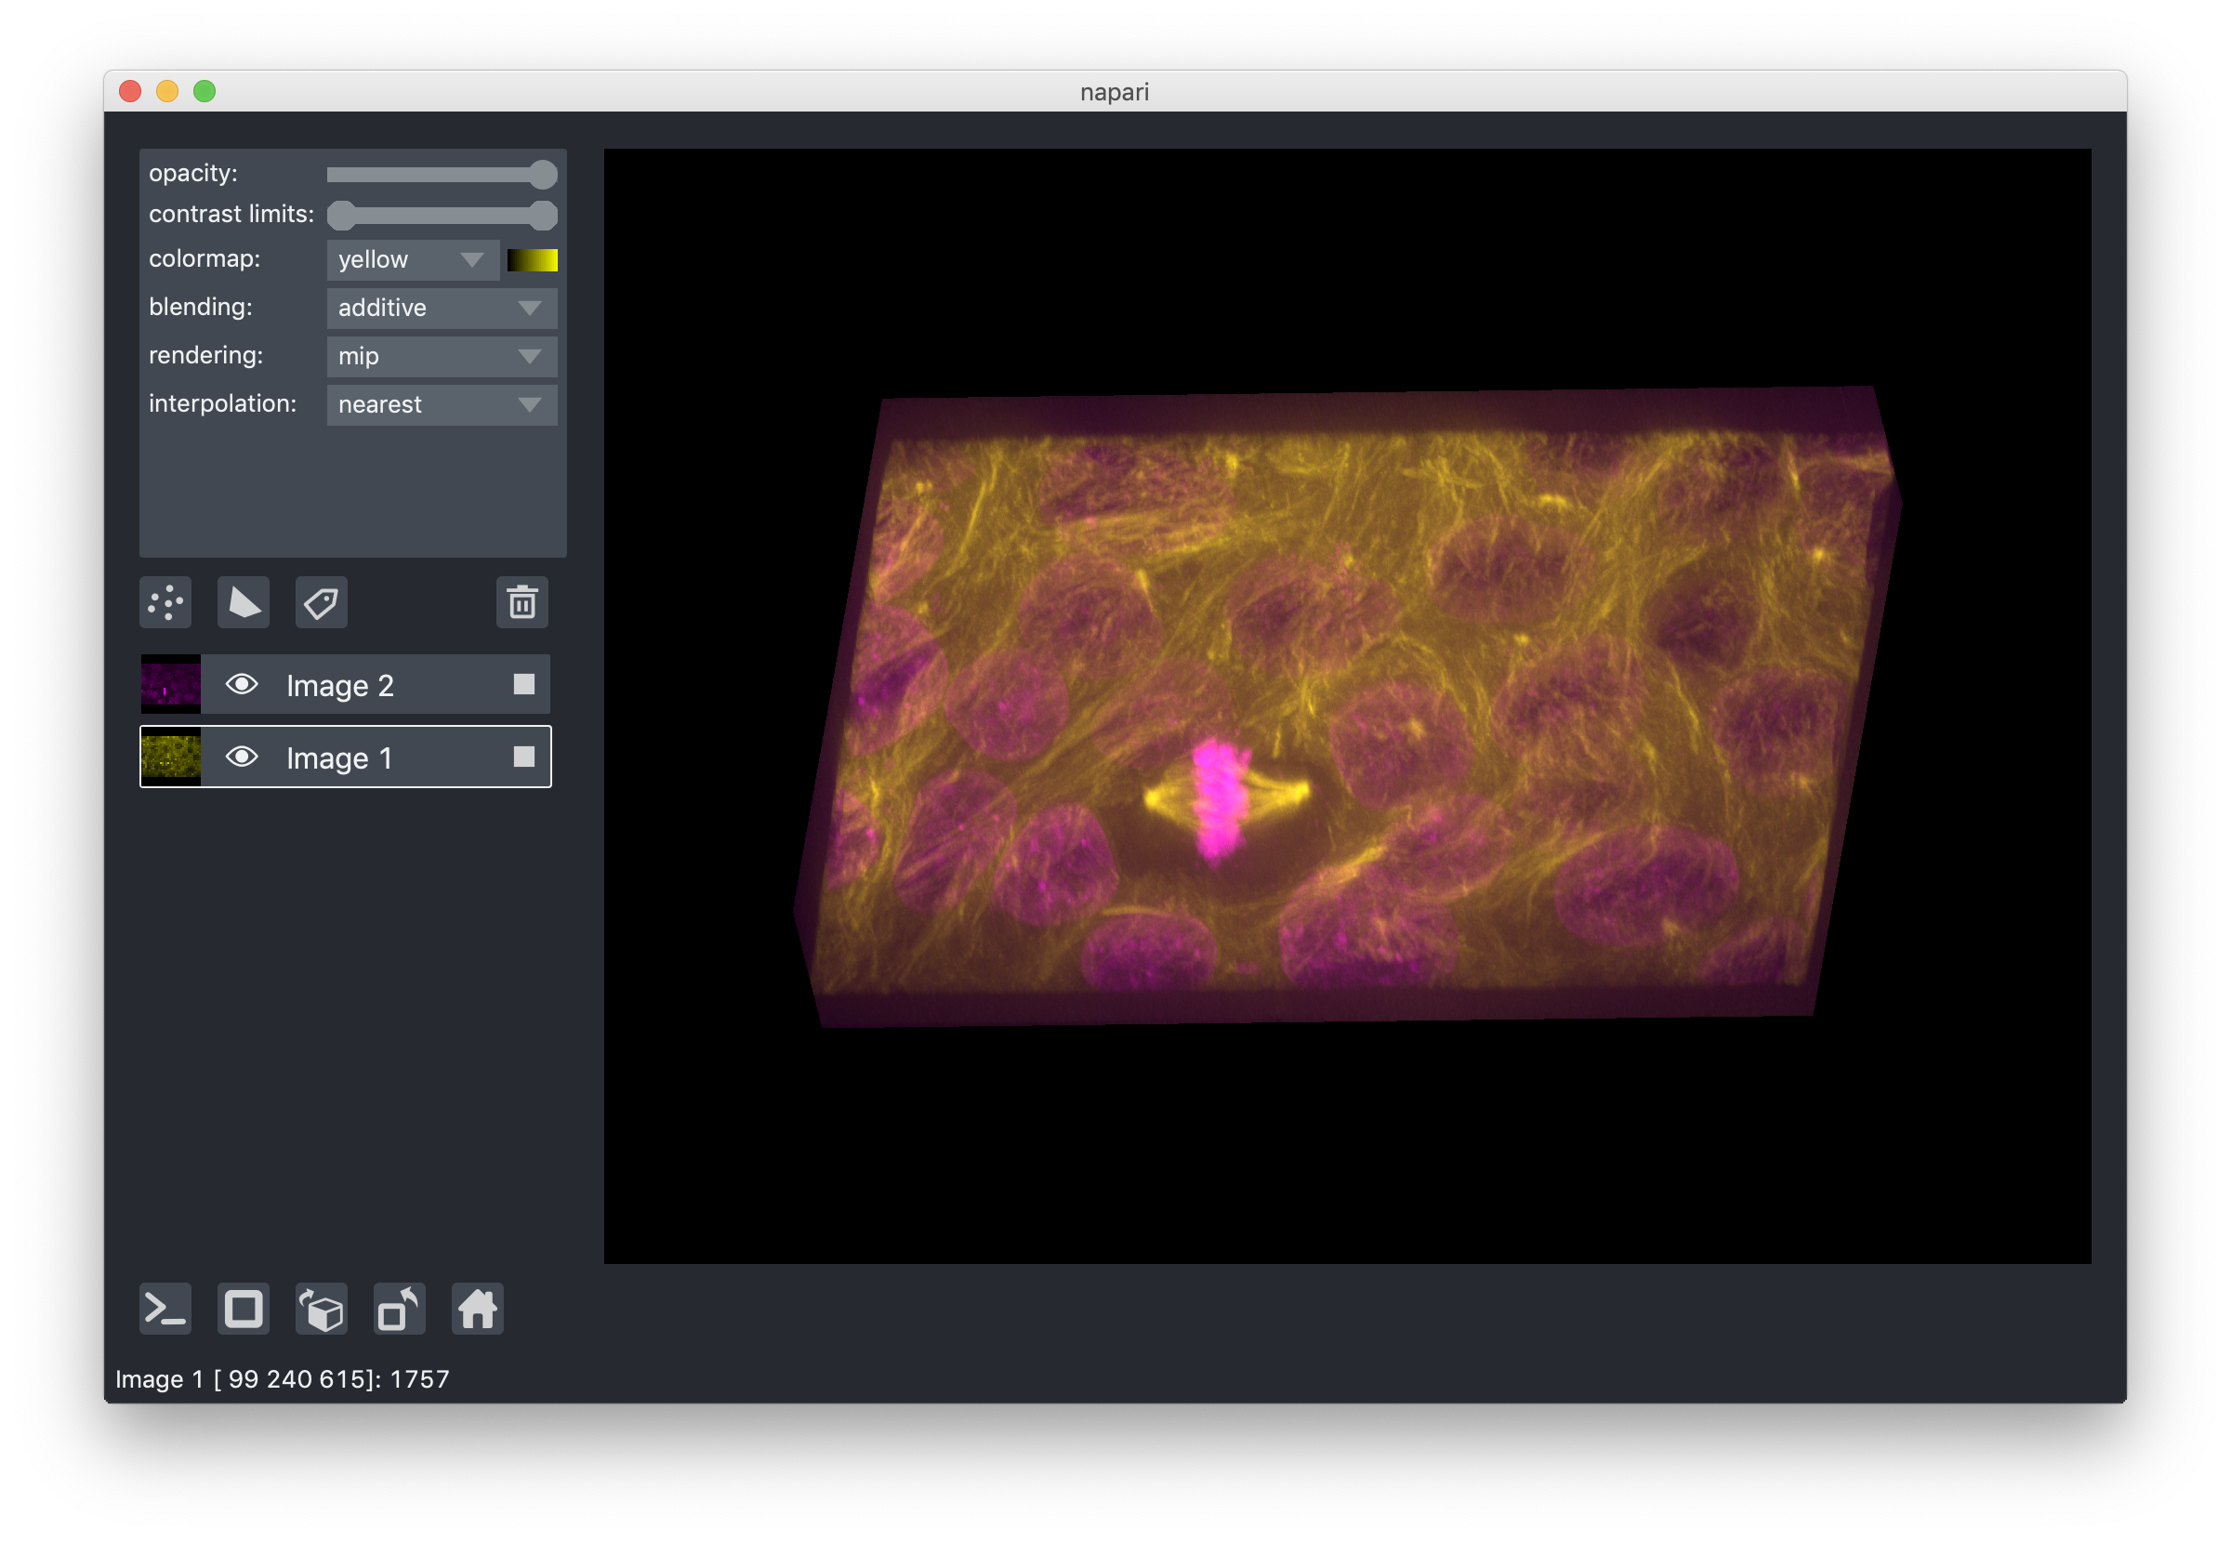Delete the selected layer
The width and height of the screenshot is (2231, 1541).
[x=521, y=602]
